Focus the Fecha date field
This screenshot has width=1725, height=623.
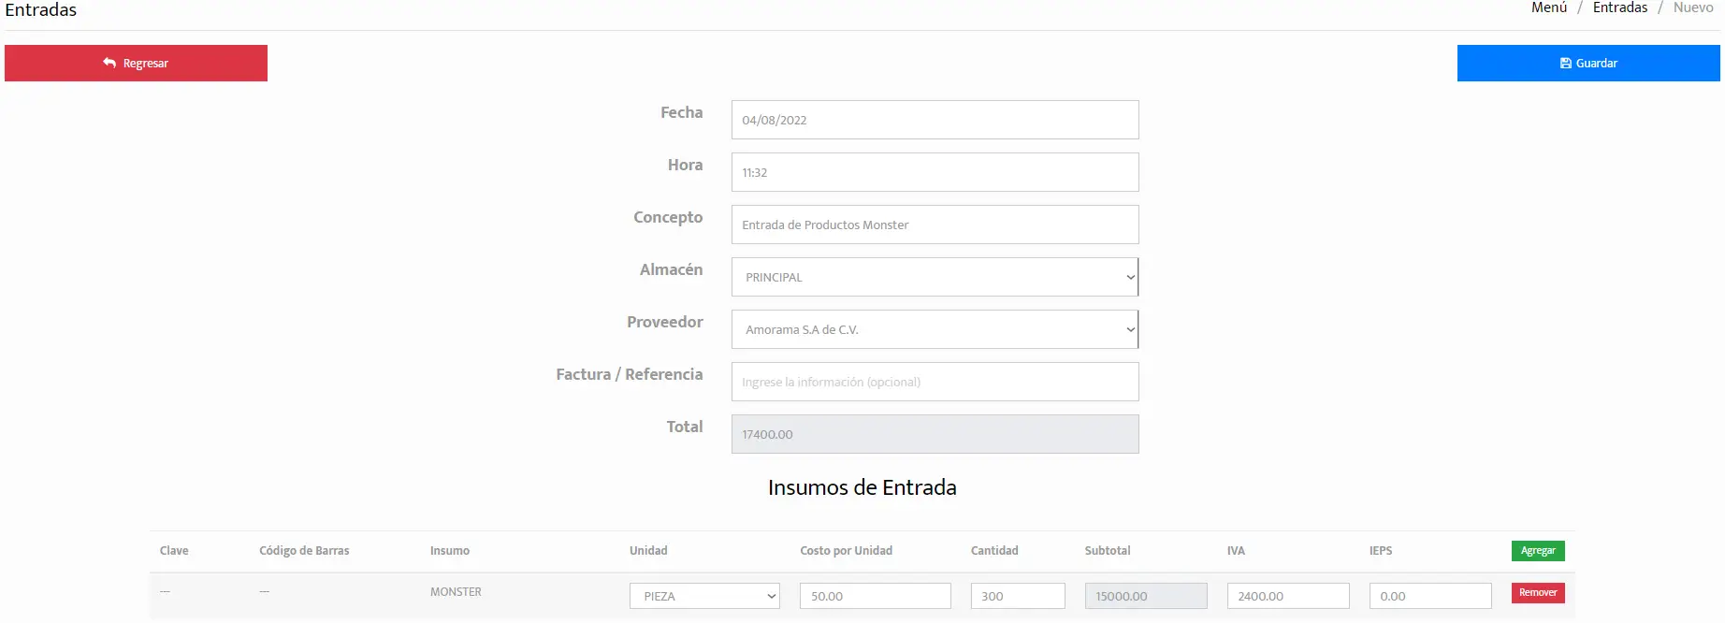click(x=935, y=120)
